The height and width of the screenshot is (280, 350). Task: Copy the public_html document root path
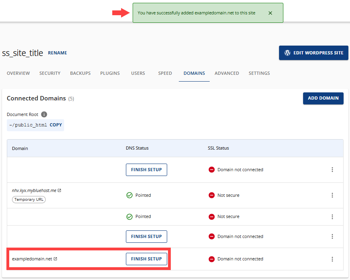(56, 125)
